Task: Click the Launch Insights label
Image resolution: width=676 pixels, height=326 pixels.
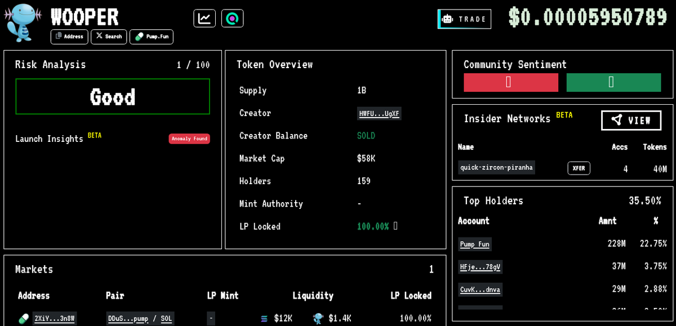Action: pyautogui.click(x=49, y=139)
